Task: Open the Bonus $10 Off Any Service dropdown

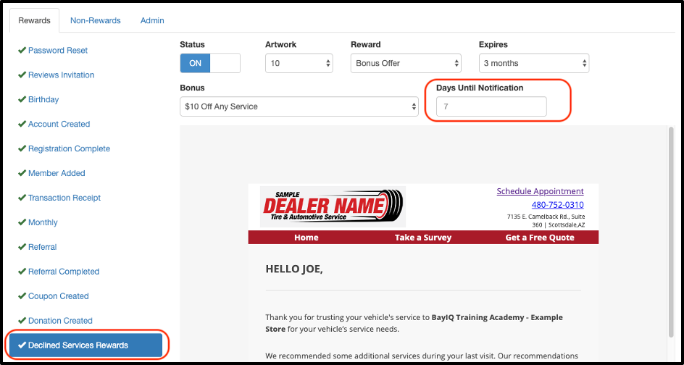Action: (x=299, y=106)
